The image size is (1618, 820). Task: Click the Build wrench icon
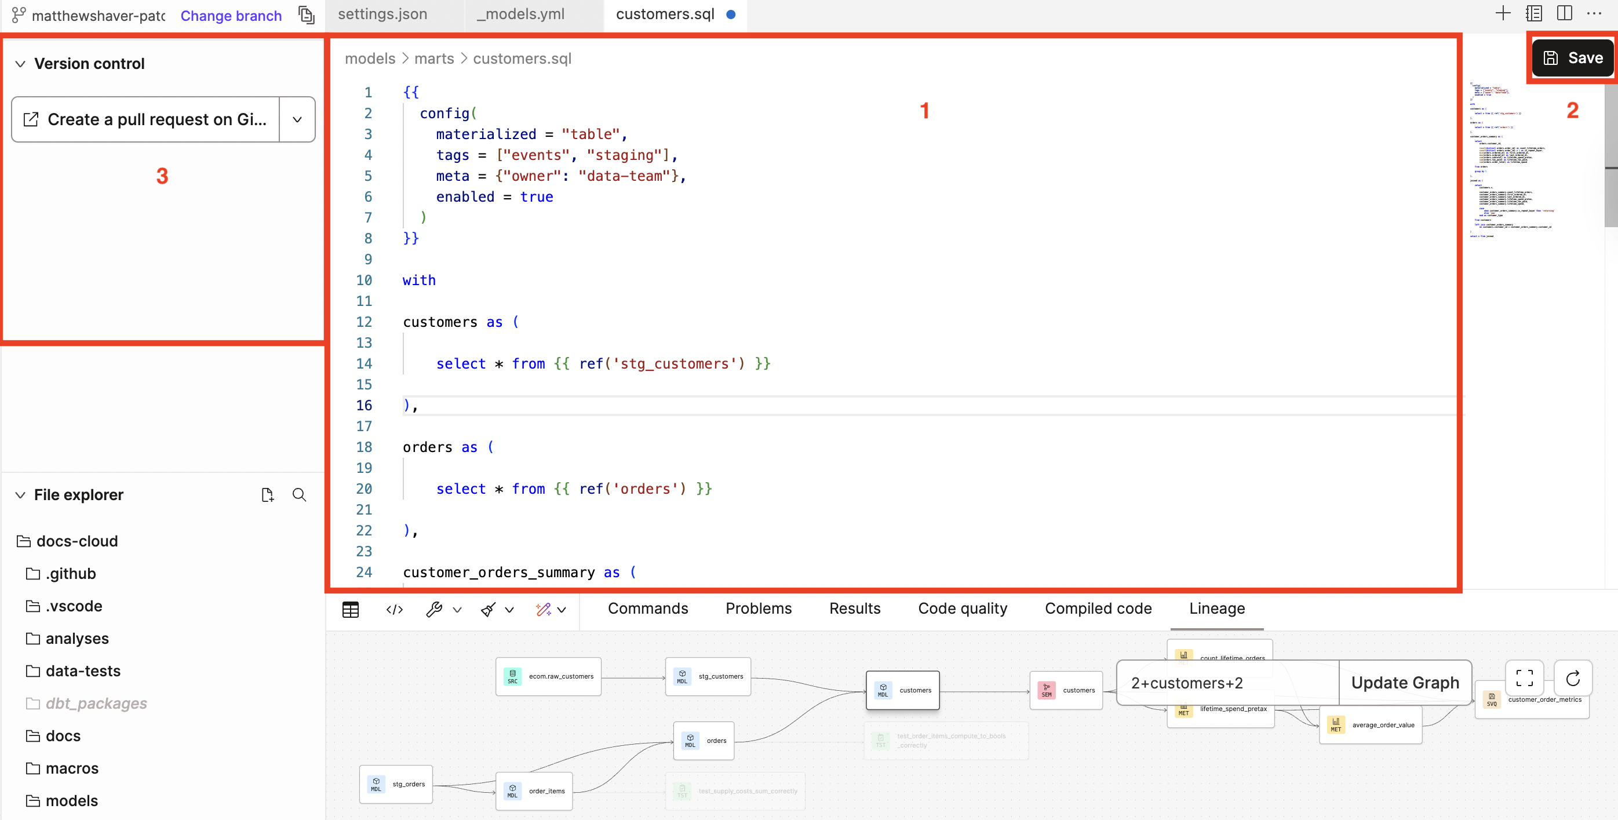pyautogui.click(x=435, y=609)
